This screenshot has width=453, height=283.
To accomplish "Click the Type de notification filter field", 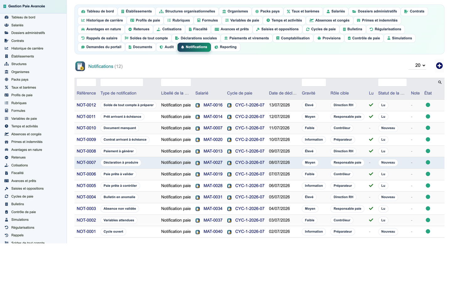I will click(x=122, y=82).
